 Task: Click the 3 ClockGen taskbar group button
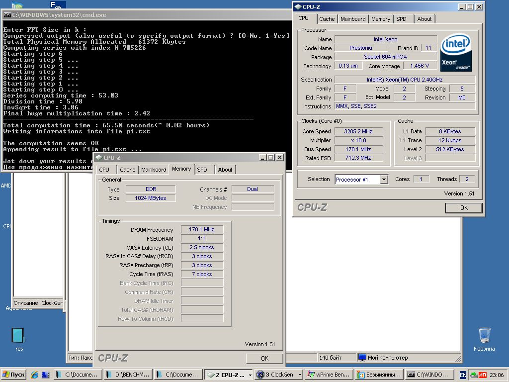point(279,375)
